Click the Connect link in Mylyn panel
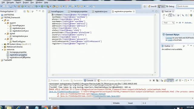 pyautogui.click(x=169, y=38)
